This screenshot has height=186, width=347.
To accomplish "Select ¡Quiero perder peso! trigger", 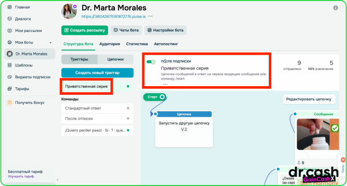I will (98, 130).
